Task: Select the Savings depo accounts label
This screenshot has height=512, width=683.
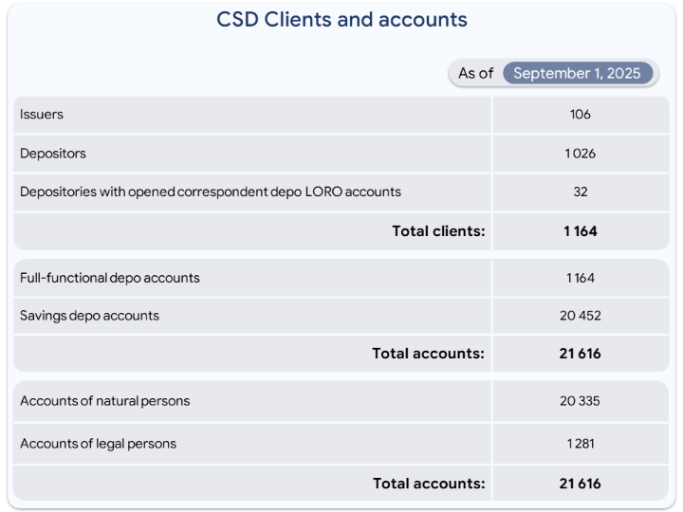Action: click(89, 316)
